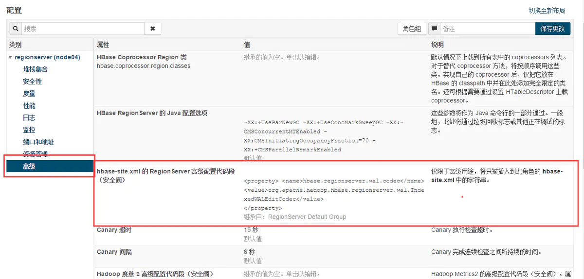
Task: Click the Canary 间隔 value 6 秒
Action: click(x=249, y=252)
